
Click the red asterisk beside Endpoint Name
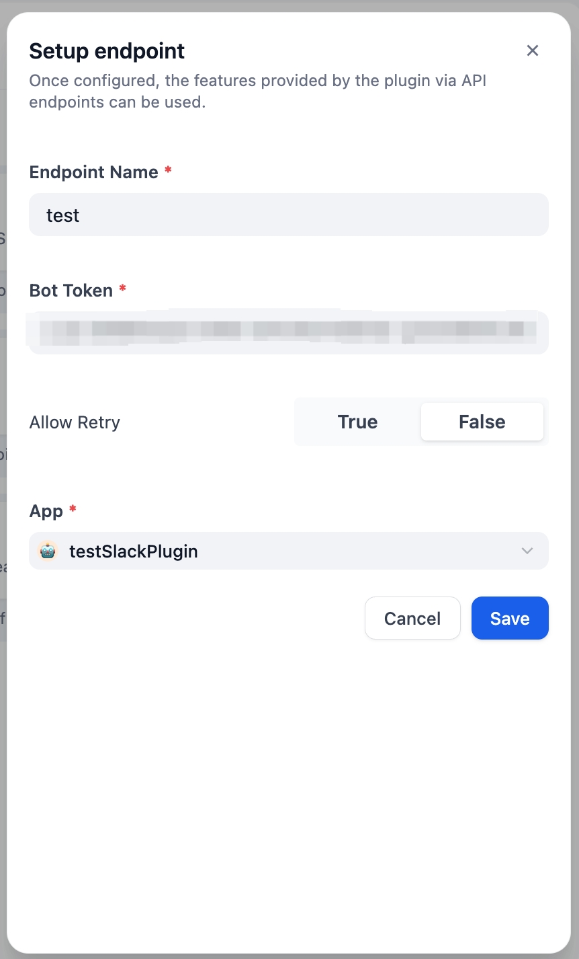(166, 171)
